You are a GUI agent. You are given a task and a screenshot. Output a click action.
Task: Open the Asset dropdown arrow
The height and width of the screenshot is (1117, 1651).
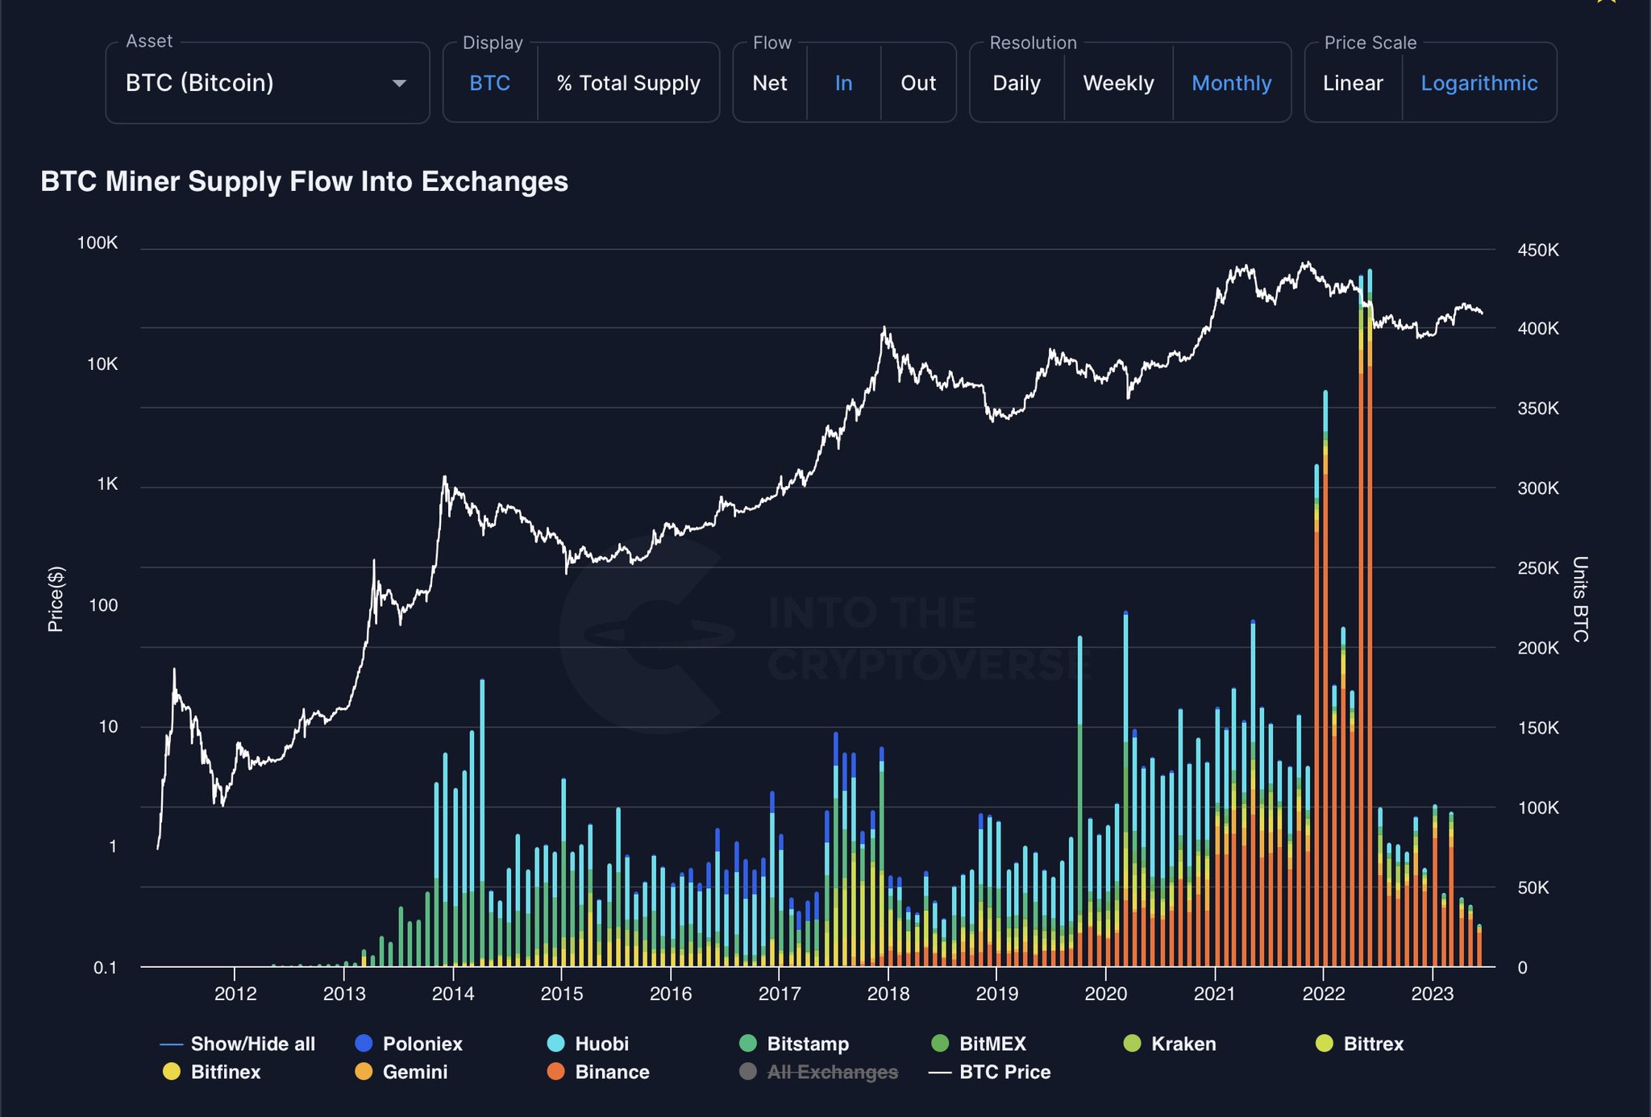[399, 83]
